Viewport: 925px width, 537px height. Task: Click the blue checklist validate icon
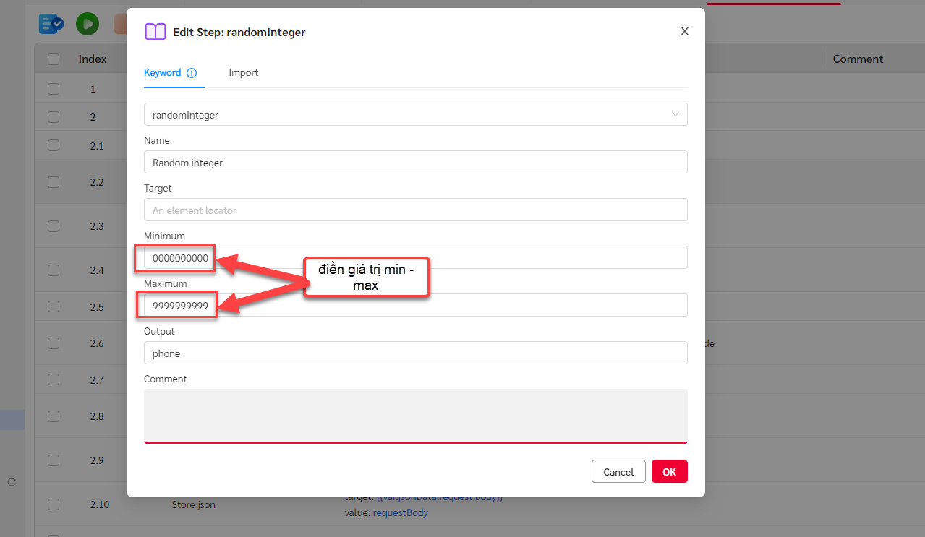point(51,24)
